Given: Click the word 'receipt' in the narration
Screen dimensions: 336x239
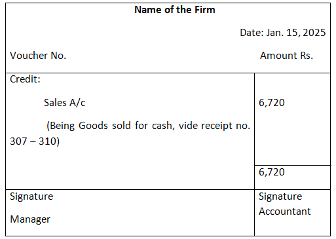Looking at the screenshot, I should click(x=217, y=126).
